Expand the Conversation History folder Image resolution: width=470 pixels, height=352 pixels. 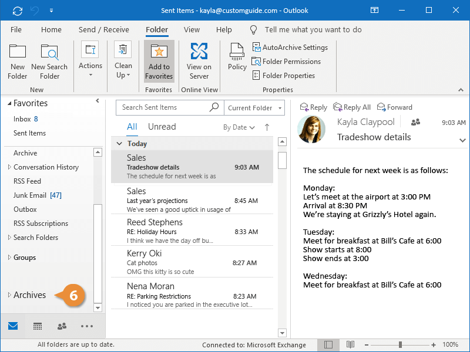[9, 167]
